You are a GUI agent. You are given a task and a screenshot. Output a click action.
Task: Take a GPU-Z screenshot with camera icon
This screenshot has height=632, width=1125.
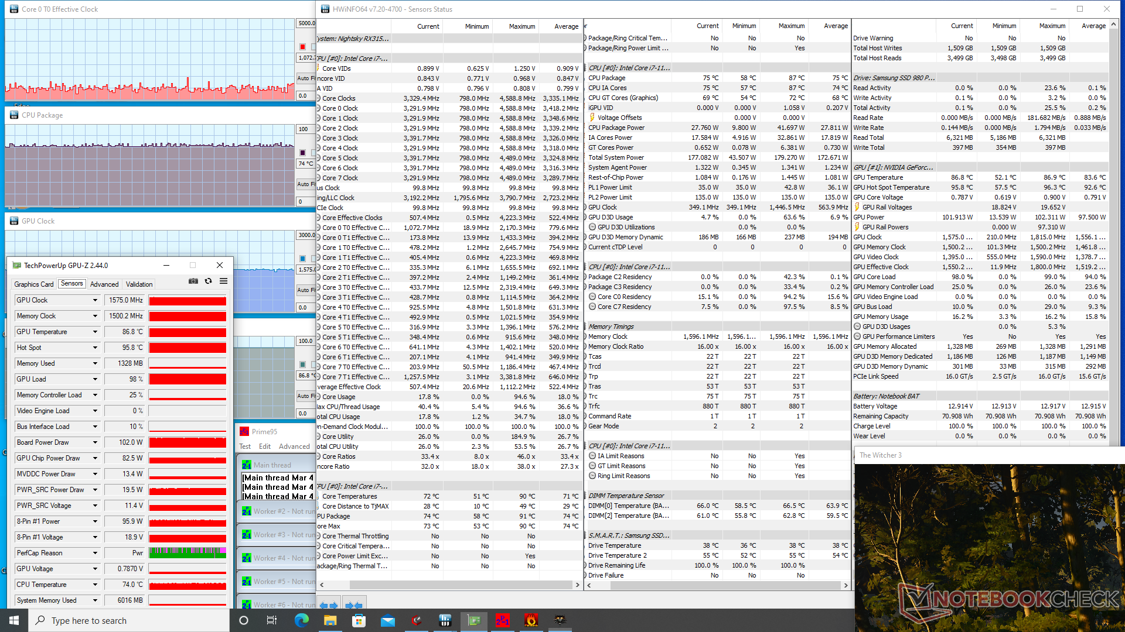pos(193,281)
